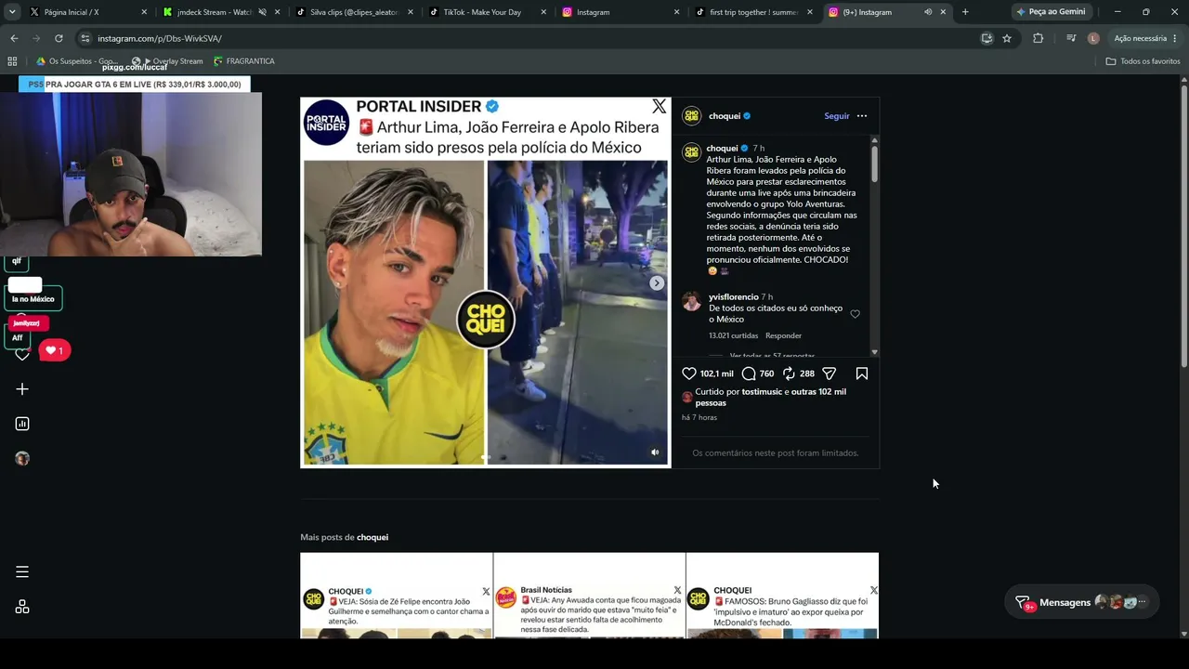This screenshot has width=1189, height=669.
Task: Close the TikTok - Make Your Day tab
Action: tap(542, 12)
